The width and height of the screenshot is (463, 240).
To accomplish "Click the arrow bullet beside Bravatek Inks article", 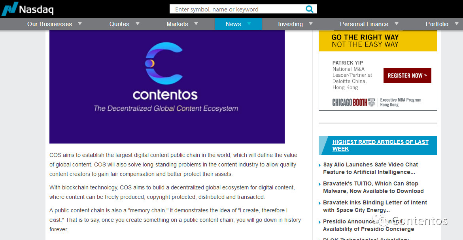I will [320, 203].
